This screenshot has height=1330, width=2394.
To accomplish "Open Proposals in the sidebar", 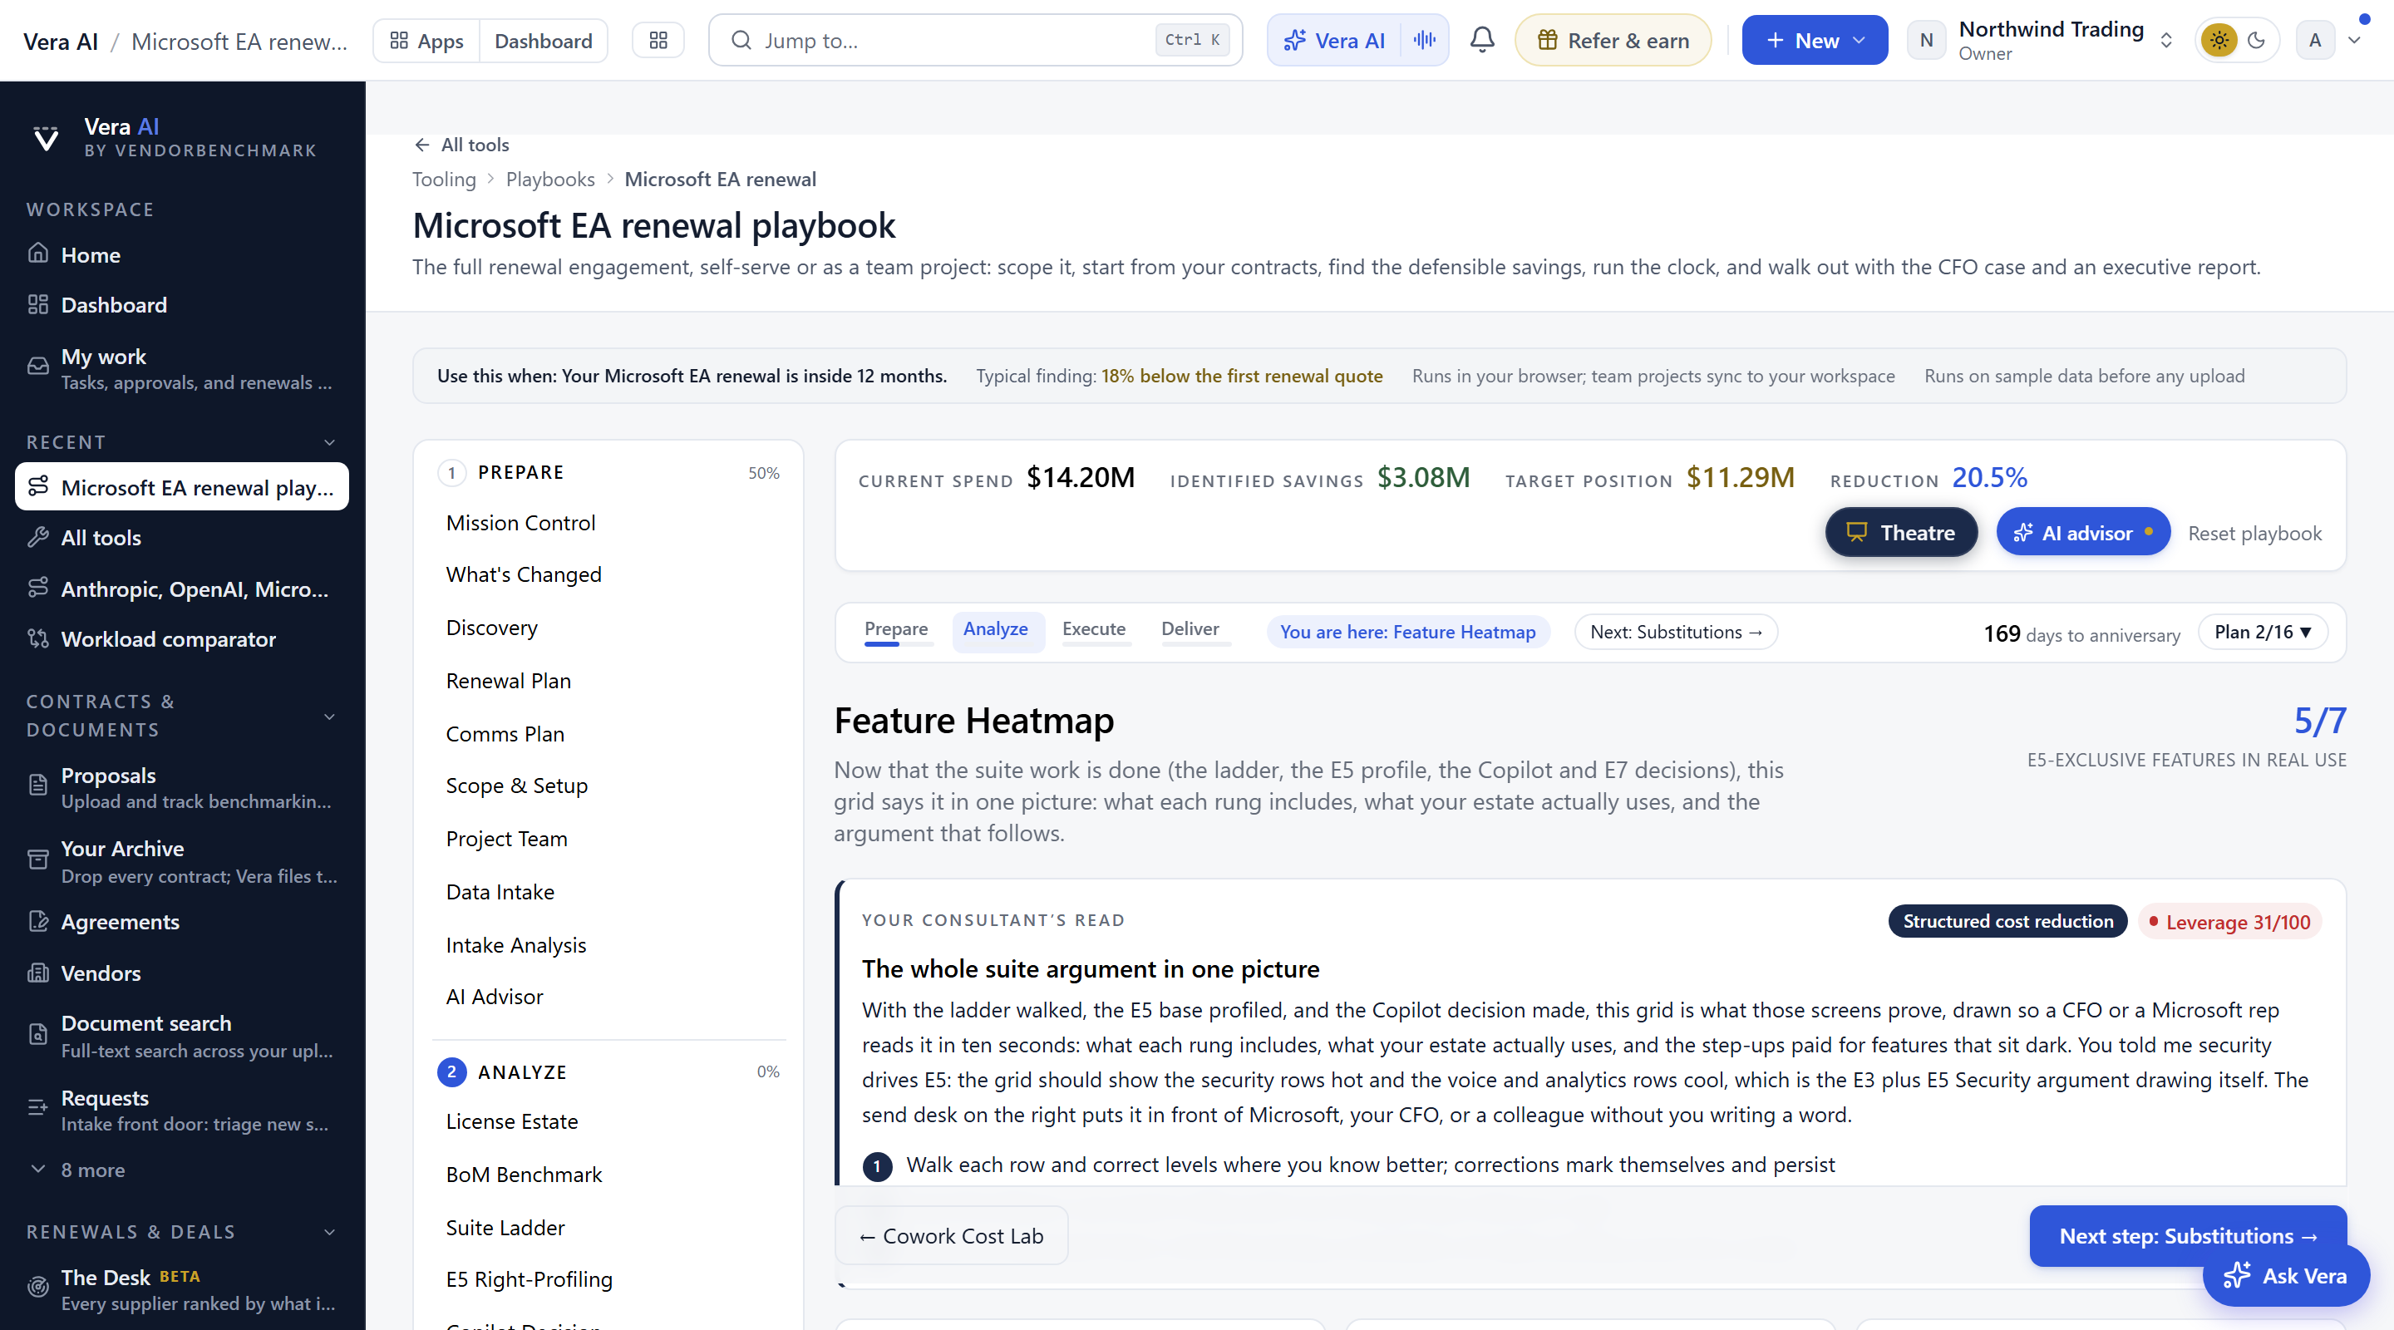I will (x=182, y=787).
